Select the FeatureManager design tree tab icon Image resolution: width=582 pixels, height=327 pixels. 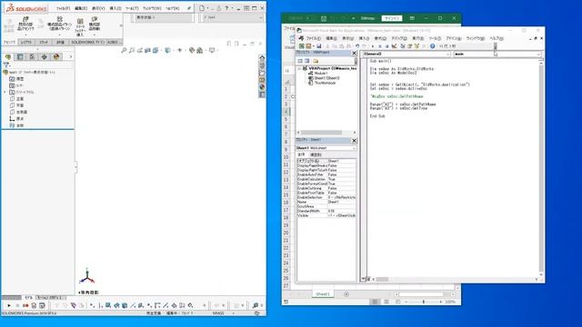pos(8,56)
